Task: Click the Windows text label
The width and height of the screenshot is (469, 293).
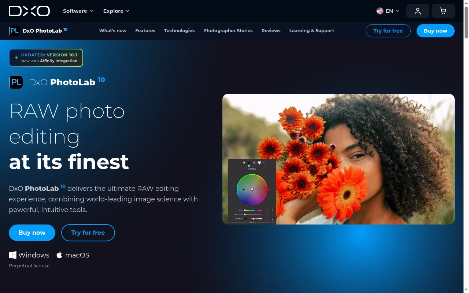Action: (34, 255)
